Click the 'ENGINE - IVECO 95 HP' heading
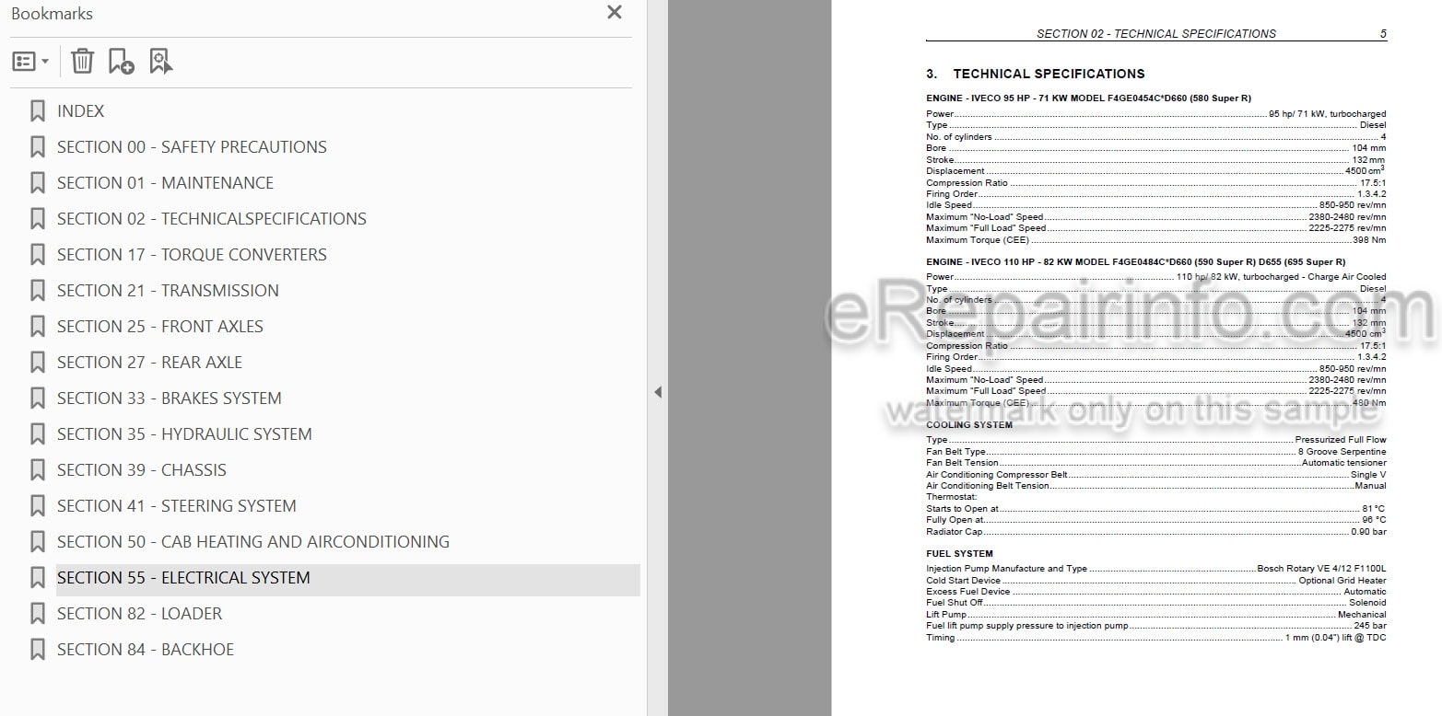 (1088, 98)
